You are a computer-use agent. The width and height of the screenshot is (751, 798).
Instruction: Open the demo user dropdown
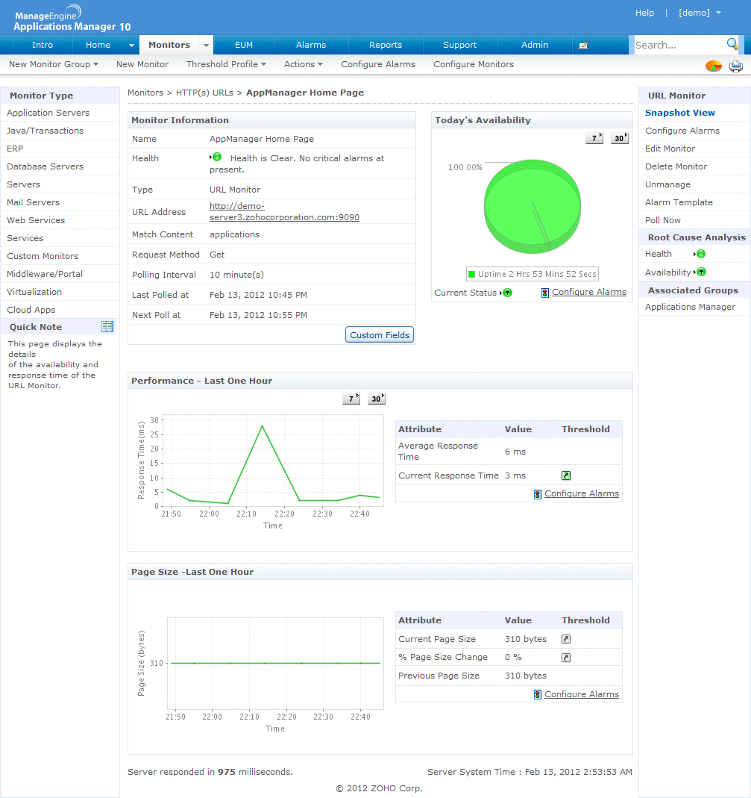(700, 13)
